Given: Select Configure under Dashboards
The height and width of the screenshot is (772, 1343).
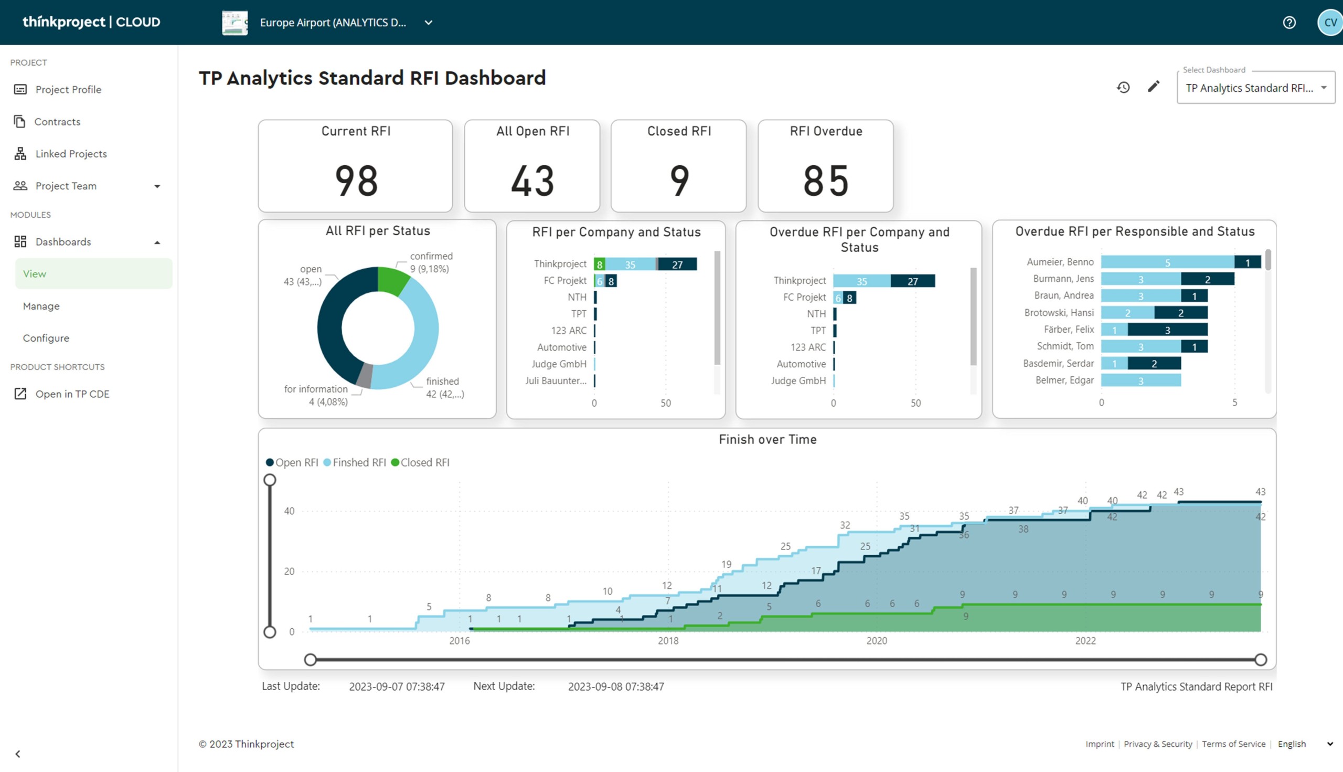Looking at the screenshot, I should point(46,338).
